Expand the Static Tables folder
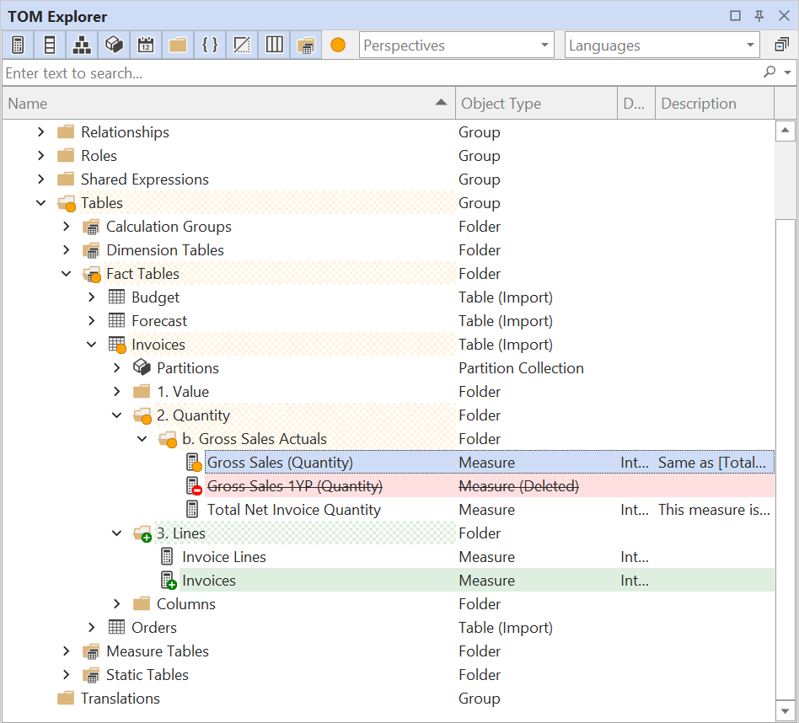The image size is (799, 723). click(x=67, y=675)
